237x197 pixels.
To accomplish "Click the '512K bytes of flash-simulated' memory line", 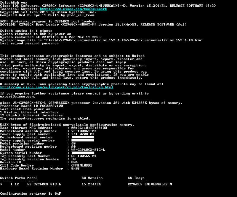I will pyautogui.click(x=67, y=125).
